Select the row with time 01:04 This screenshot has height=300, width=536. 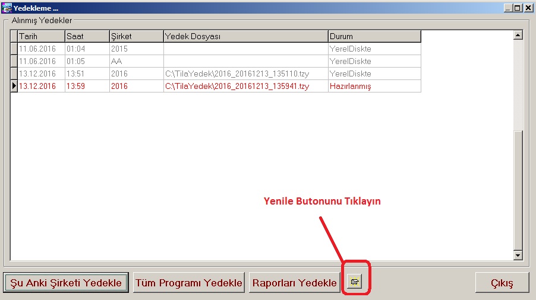(216, 49)
